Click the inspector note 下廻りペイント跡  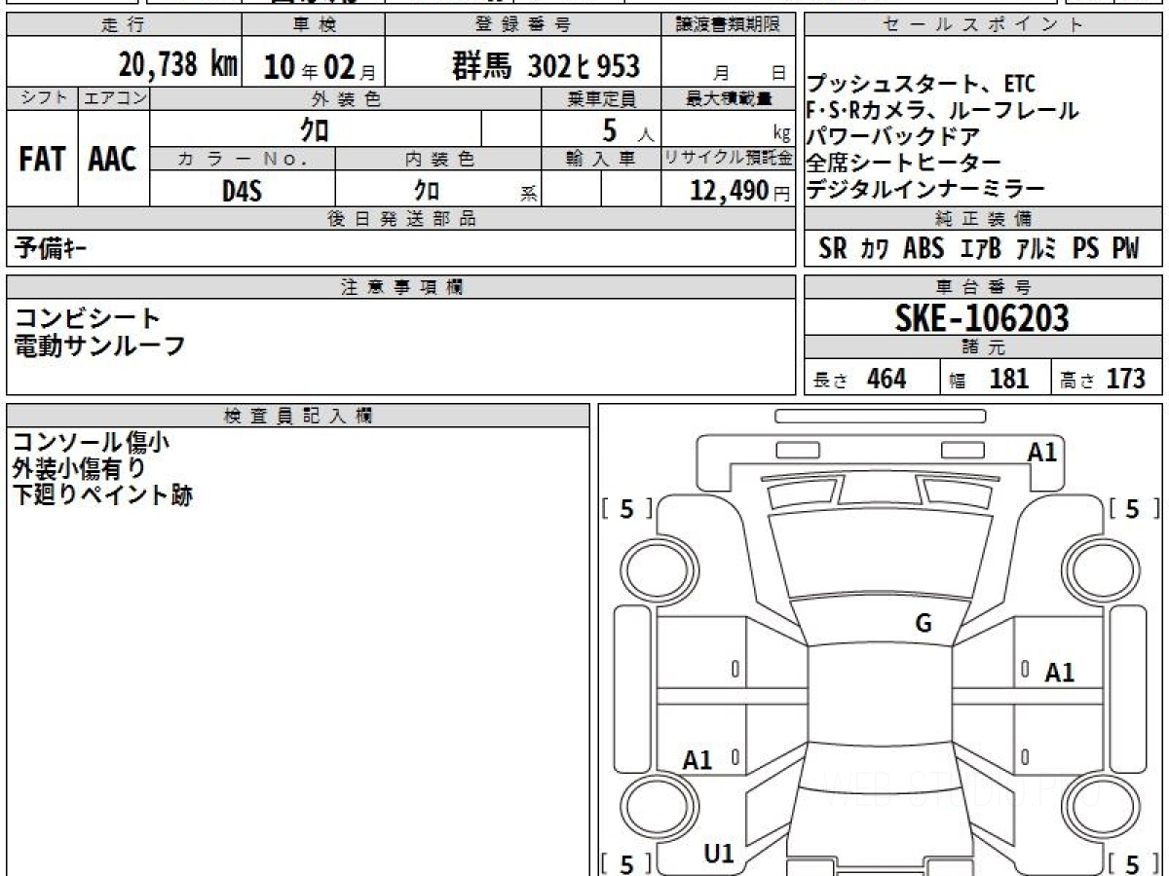point(102,494)
